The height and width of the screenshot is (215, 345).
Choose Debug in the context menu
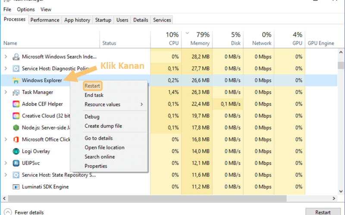92,117
